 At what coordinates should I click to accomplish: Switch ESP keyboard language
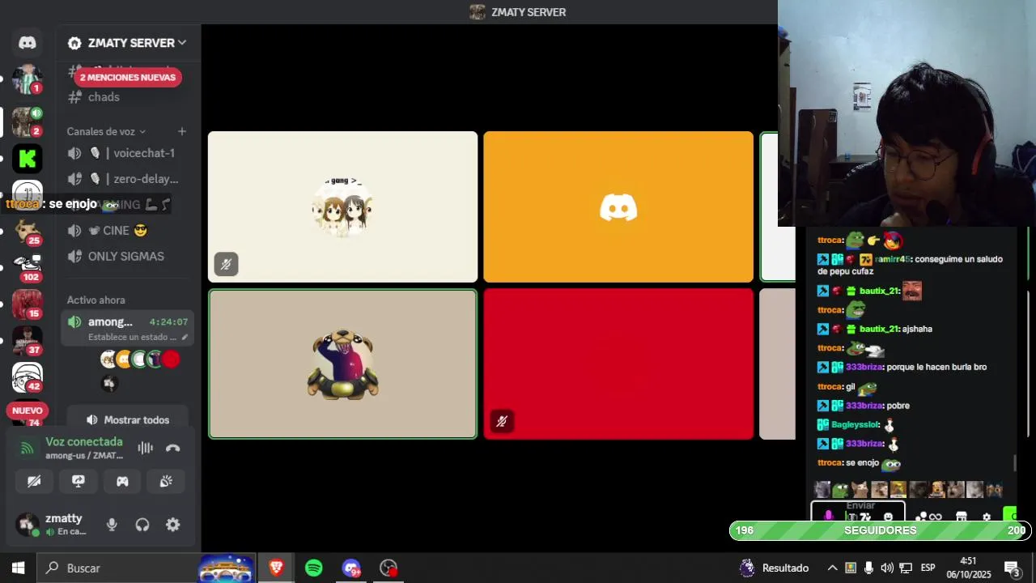coord(928,568)
